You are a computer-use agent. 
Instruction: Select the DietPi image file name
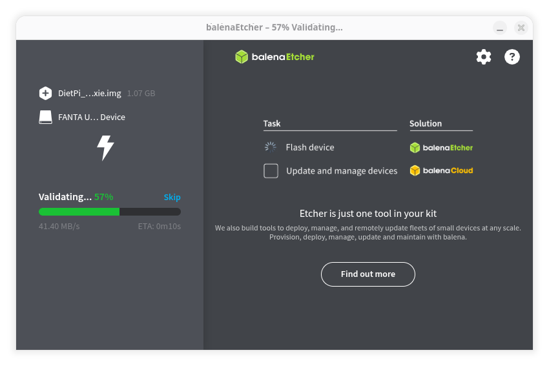89,94
